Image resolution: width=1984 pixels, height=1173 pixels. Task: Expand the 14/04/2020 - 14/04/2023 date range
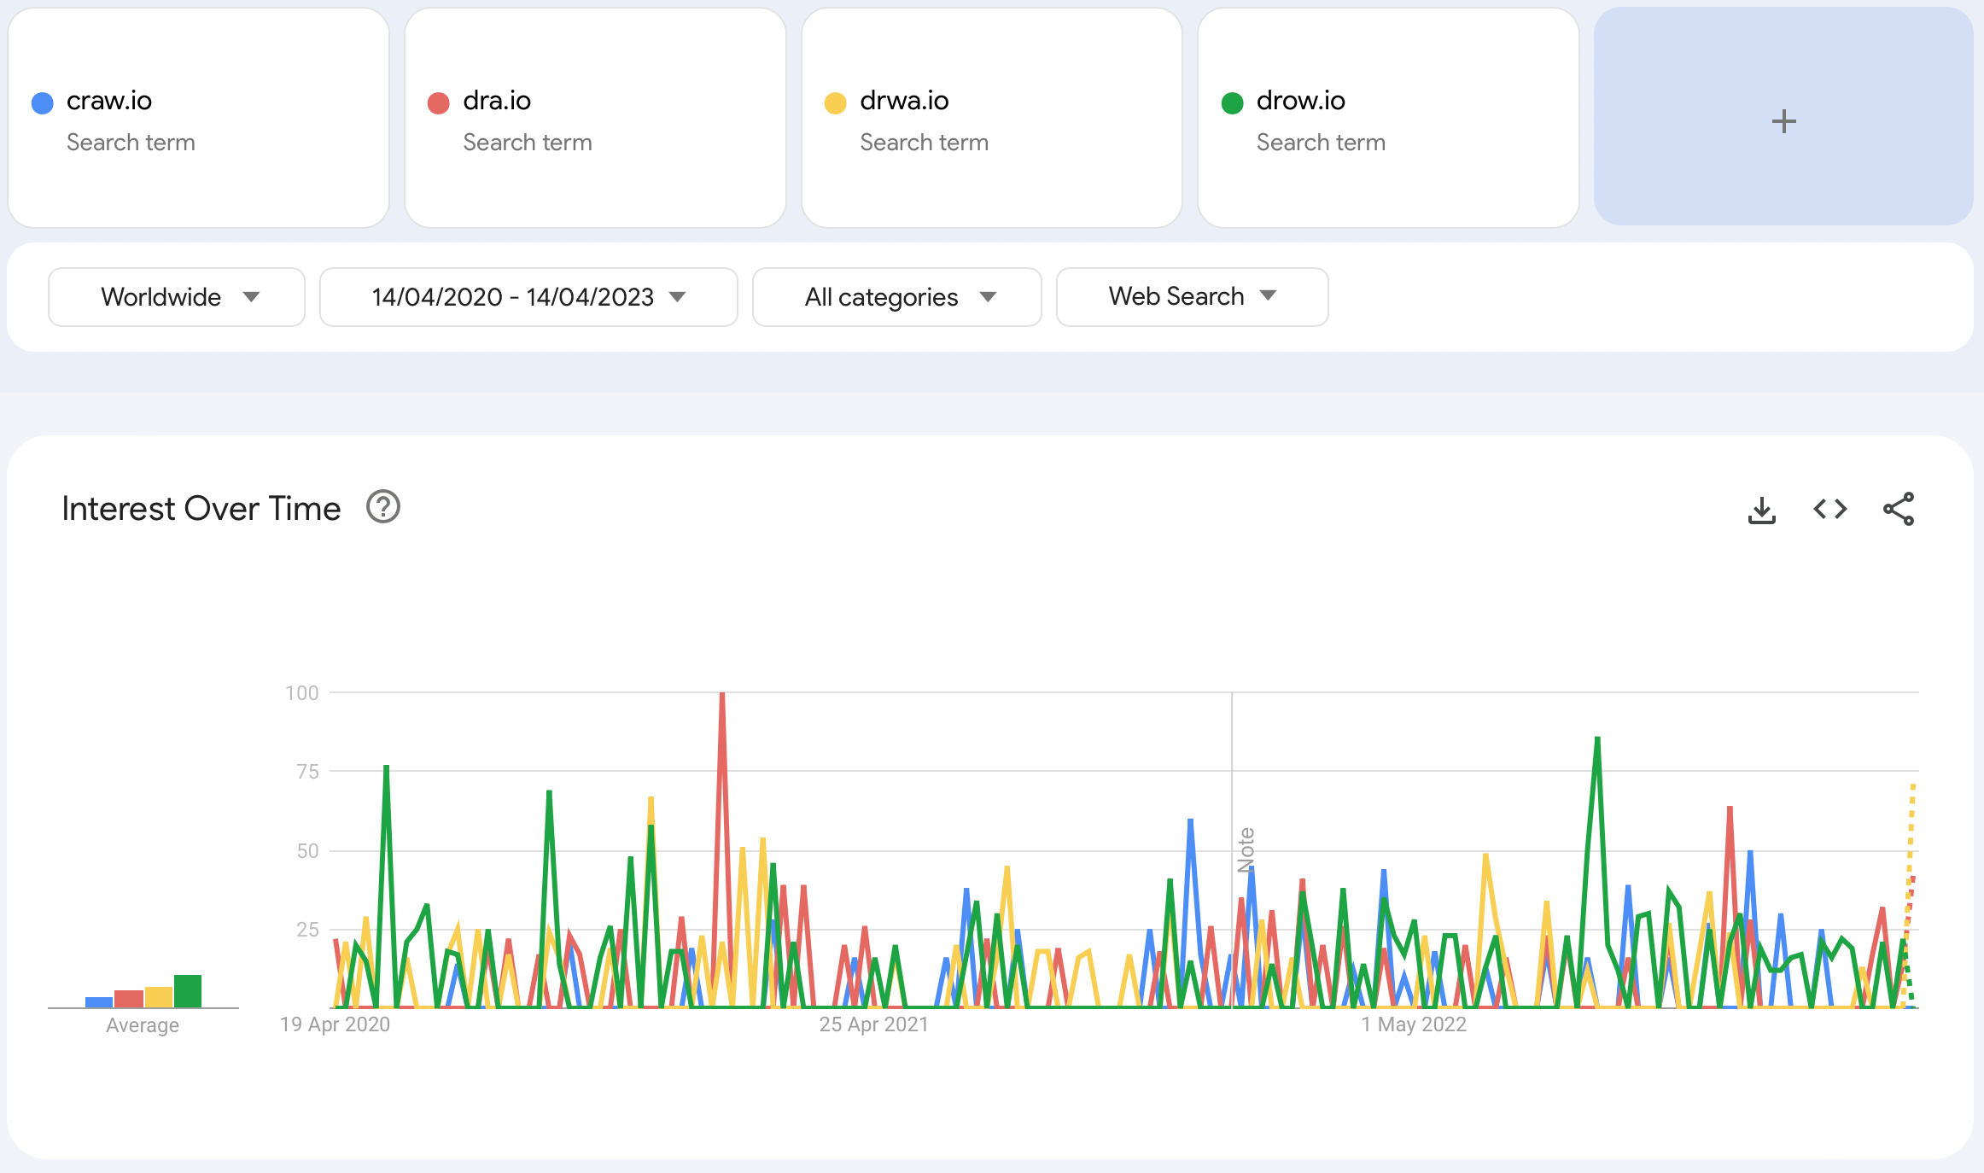tap(528, 297)
